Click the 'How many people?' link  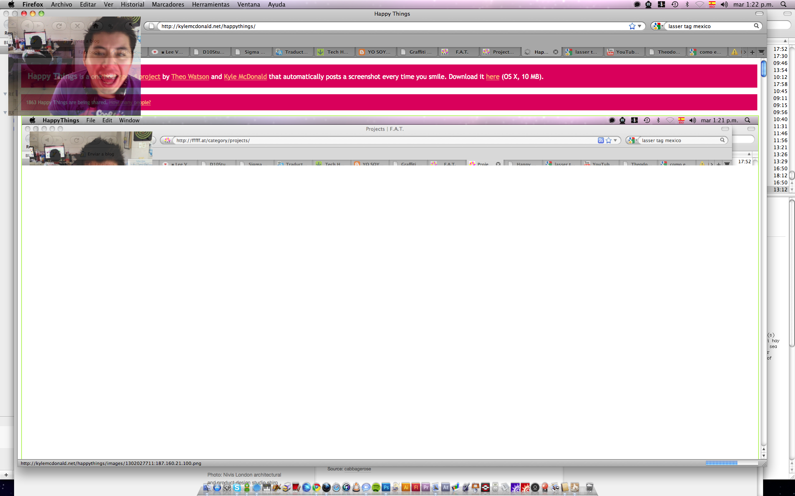pyautogui.click(x=130, y=103)
